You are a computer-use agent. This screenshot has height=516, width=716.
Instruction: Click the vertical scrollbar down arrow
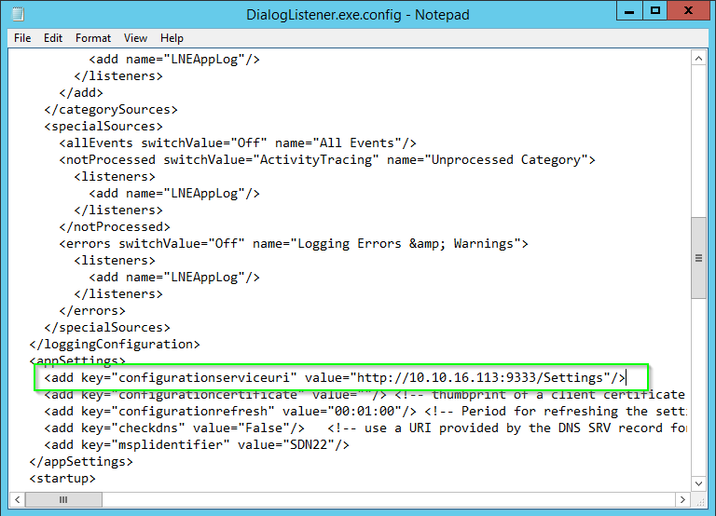(x=698, y=483)
